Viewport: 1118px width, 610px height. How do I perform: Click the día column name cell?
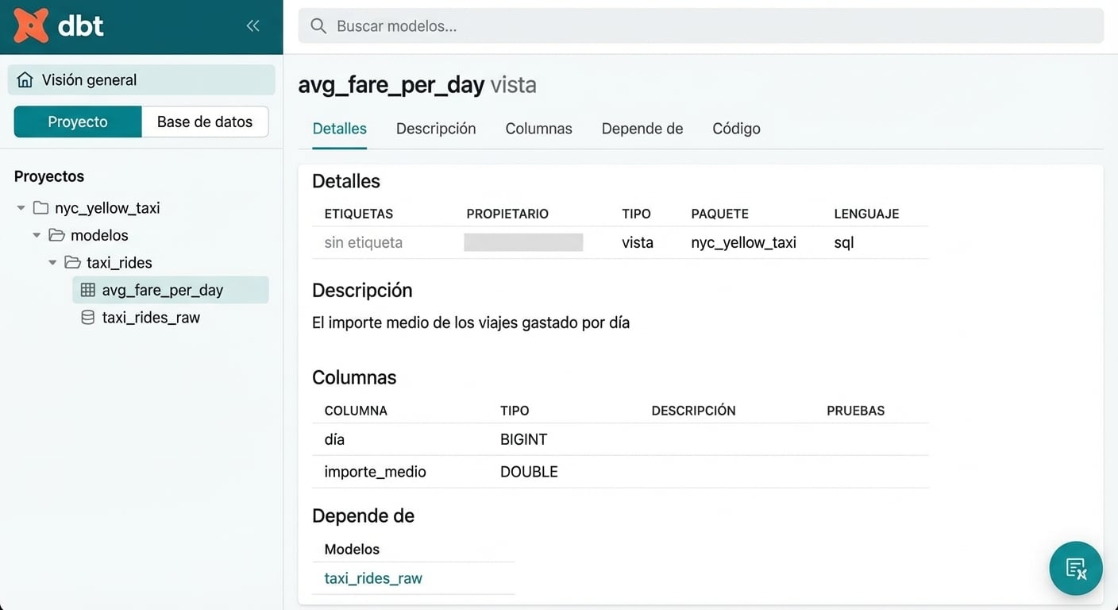tap(334, 439)
